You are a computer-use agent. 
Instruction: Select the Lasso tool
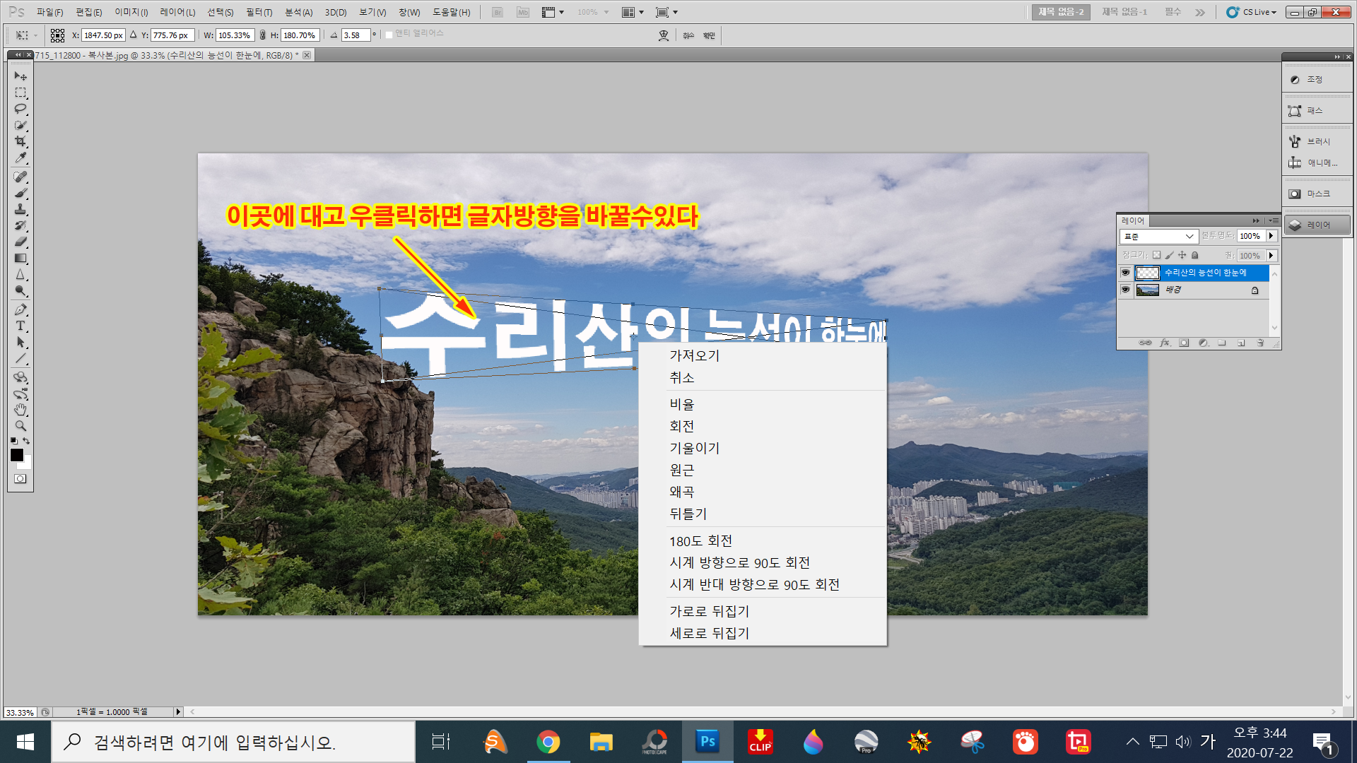coord(20,109)
